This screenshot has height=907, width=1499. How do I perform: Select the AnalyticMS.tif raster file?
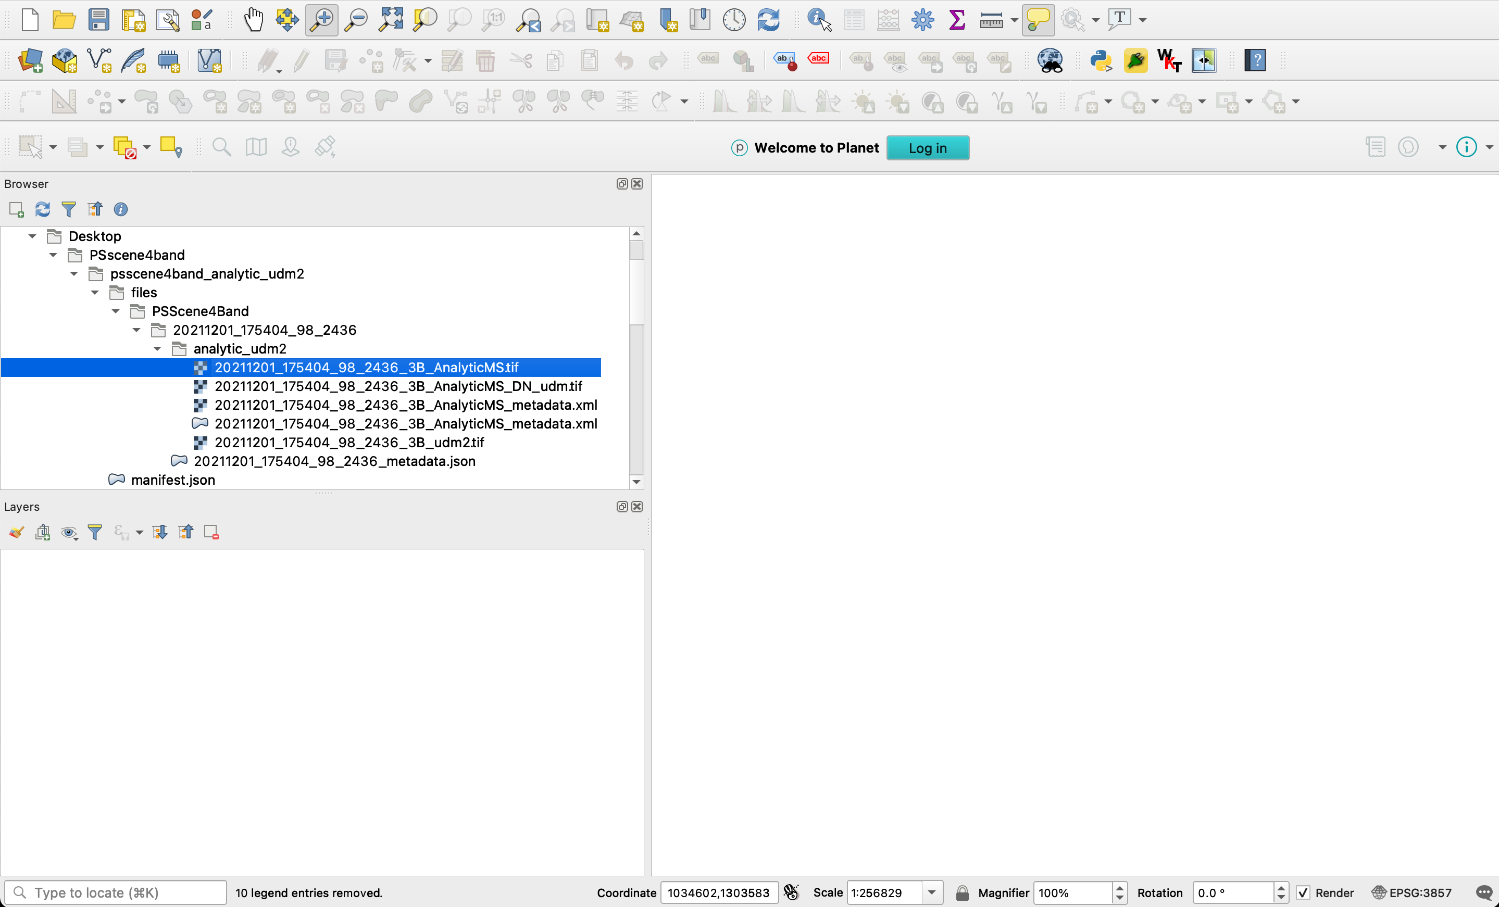[366, 368]
